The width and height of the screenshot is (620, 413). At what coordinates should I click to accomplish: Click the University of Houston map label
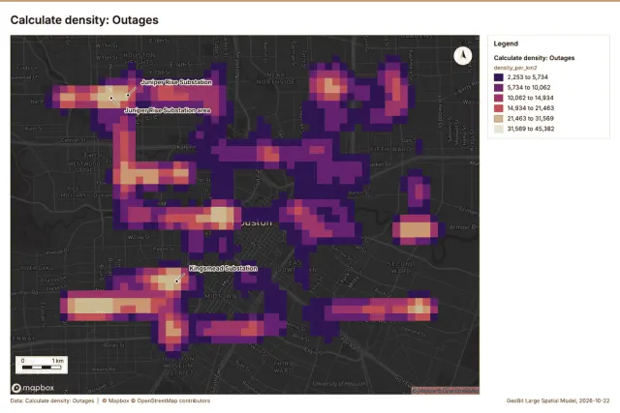[x=338, y=384]
